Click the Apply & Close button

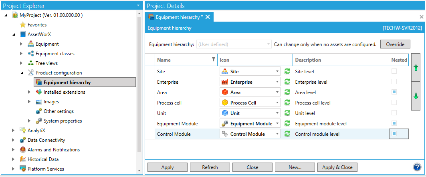[x=337, y=167]
